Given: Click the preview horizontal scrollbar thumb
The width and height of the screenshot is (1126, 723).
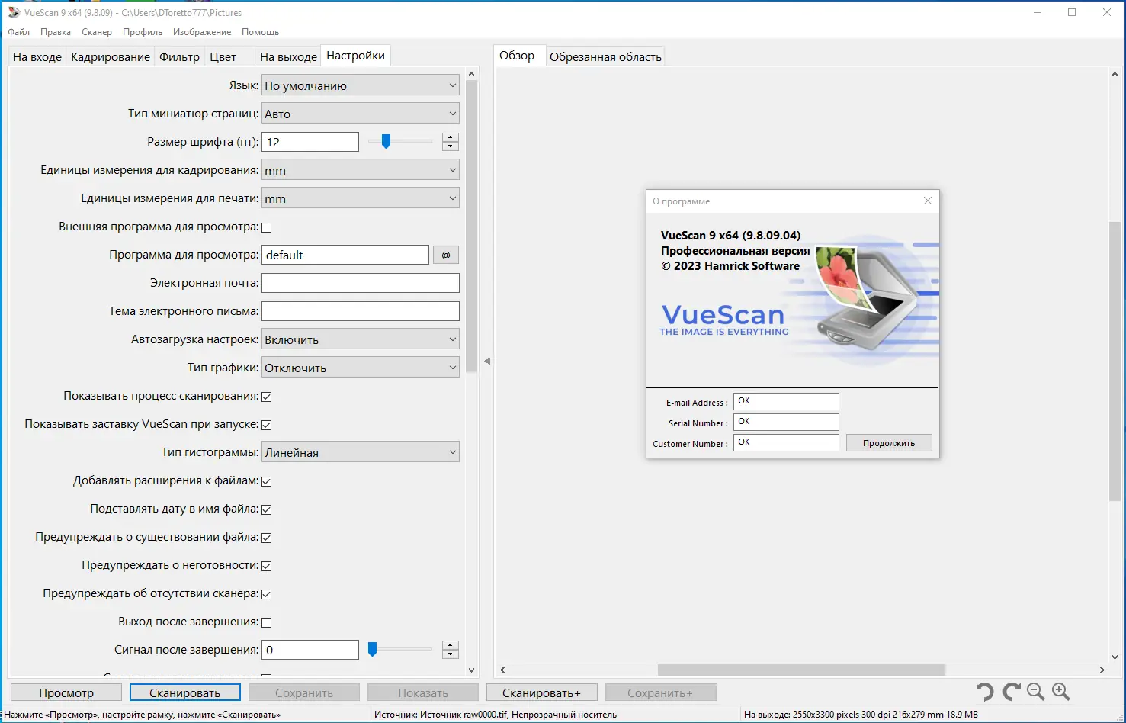Looking at the screenshot, I should click(801, 670).
